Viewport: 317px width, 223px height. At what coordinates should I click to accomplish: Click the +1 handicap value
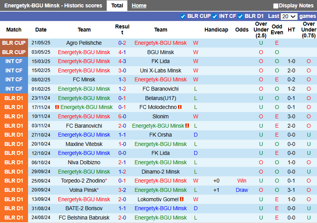[x=216, y=190]
